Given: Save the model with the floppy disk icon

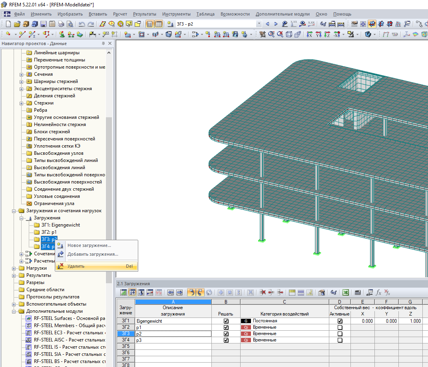Looking at the screenshot, I should [44, 24].
